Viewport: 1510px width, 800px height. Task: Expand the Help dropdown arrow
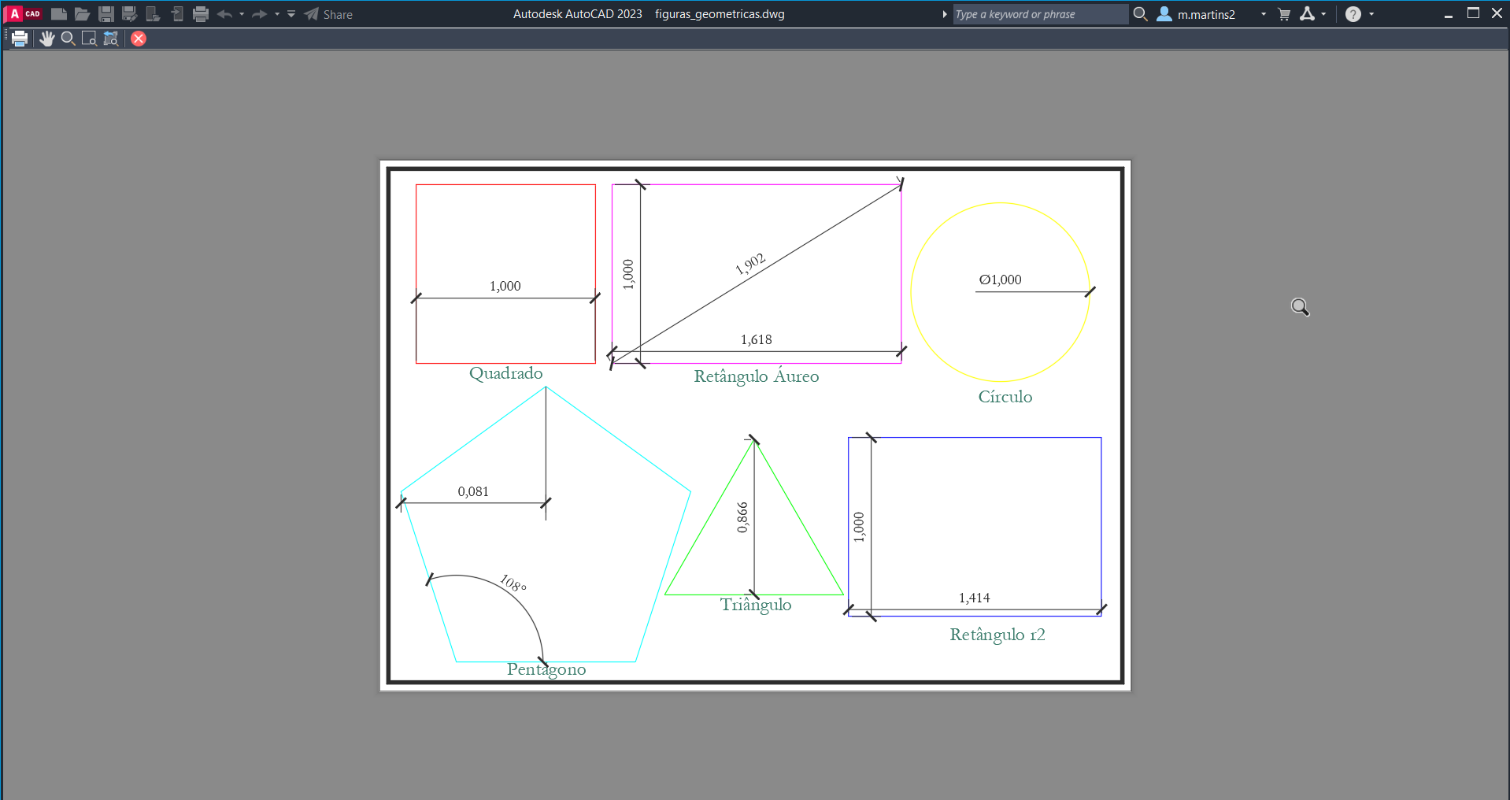1371,14
